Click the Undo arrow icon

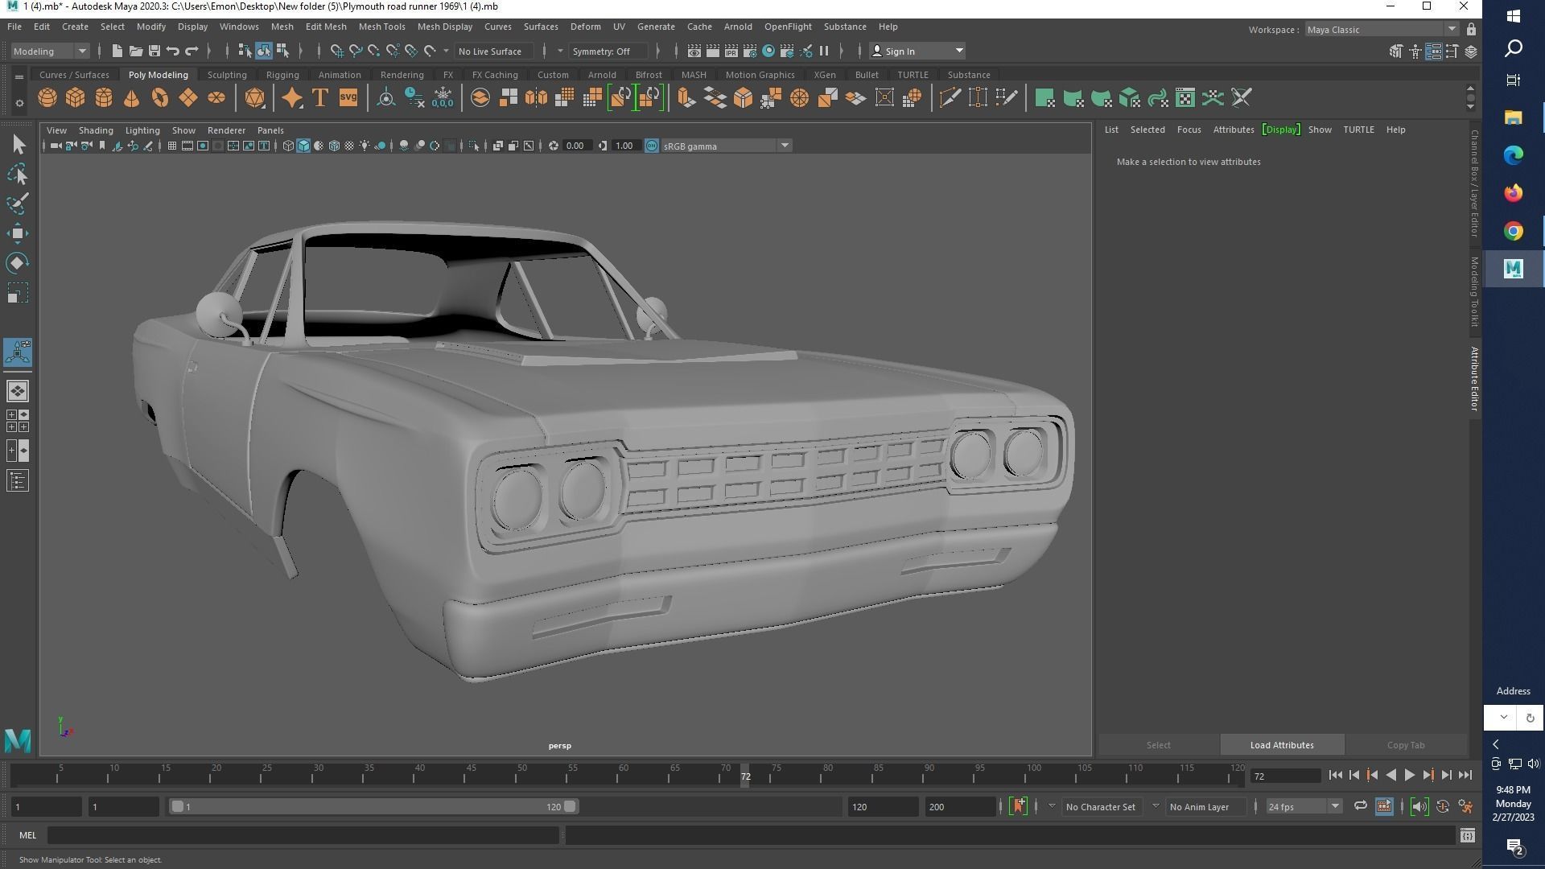172,51
